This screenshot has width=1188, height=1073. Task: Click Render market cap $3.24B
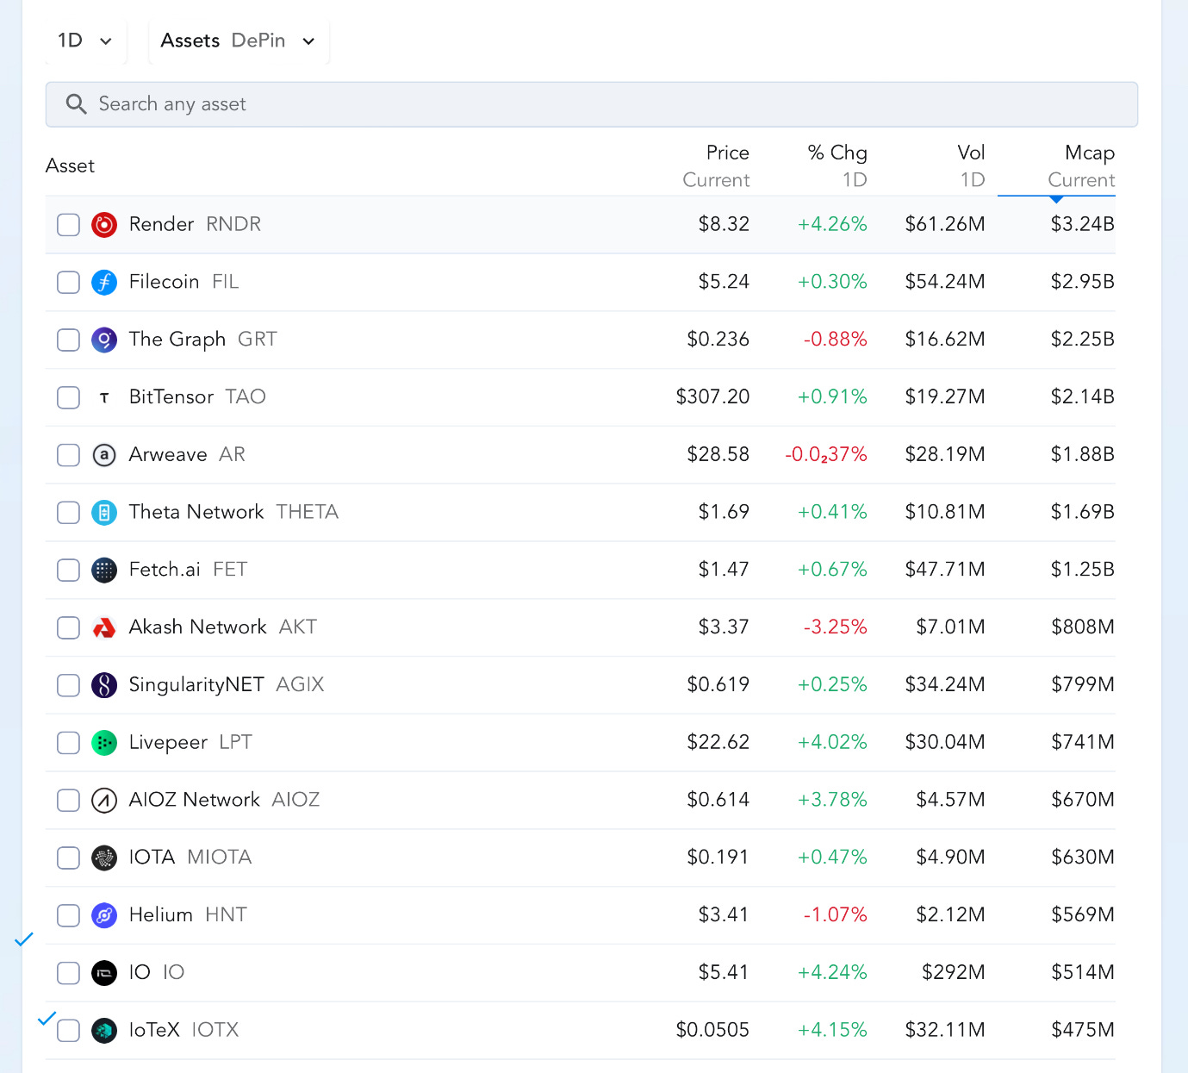[1083, 224]
